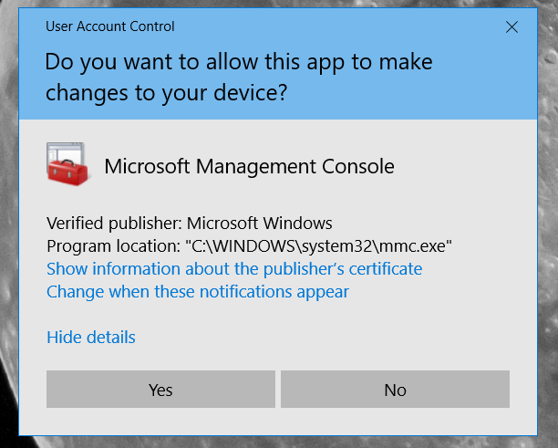Open the publisher's certificate information link

(x=234, y=269)
